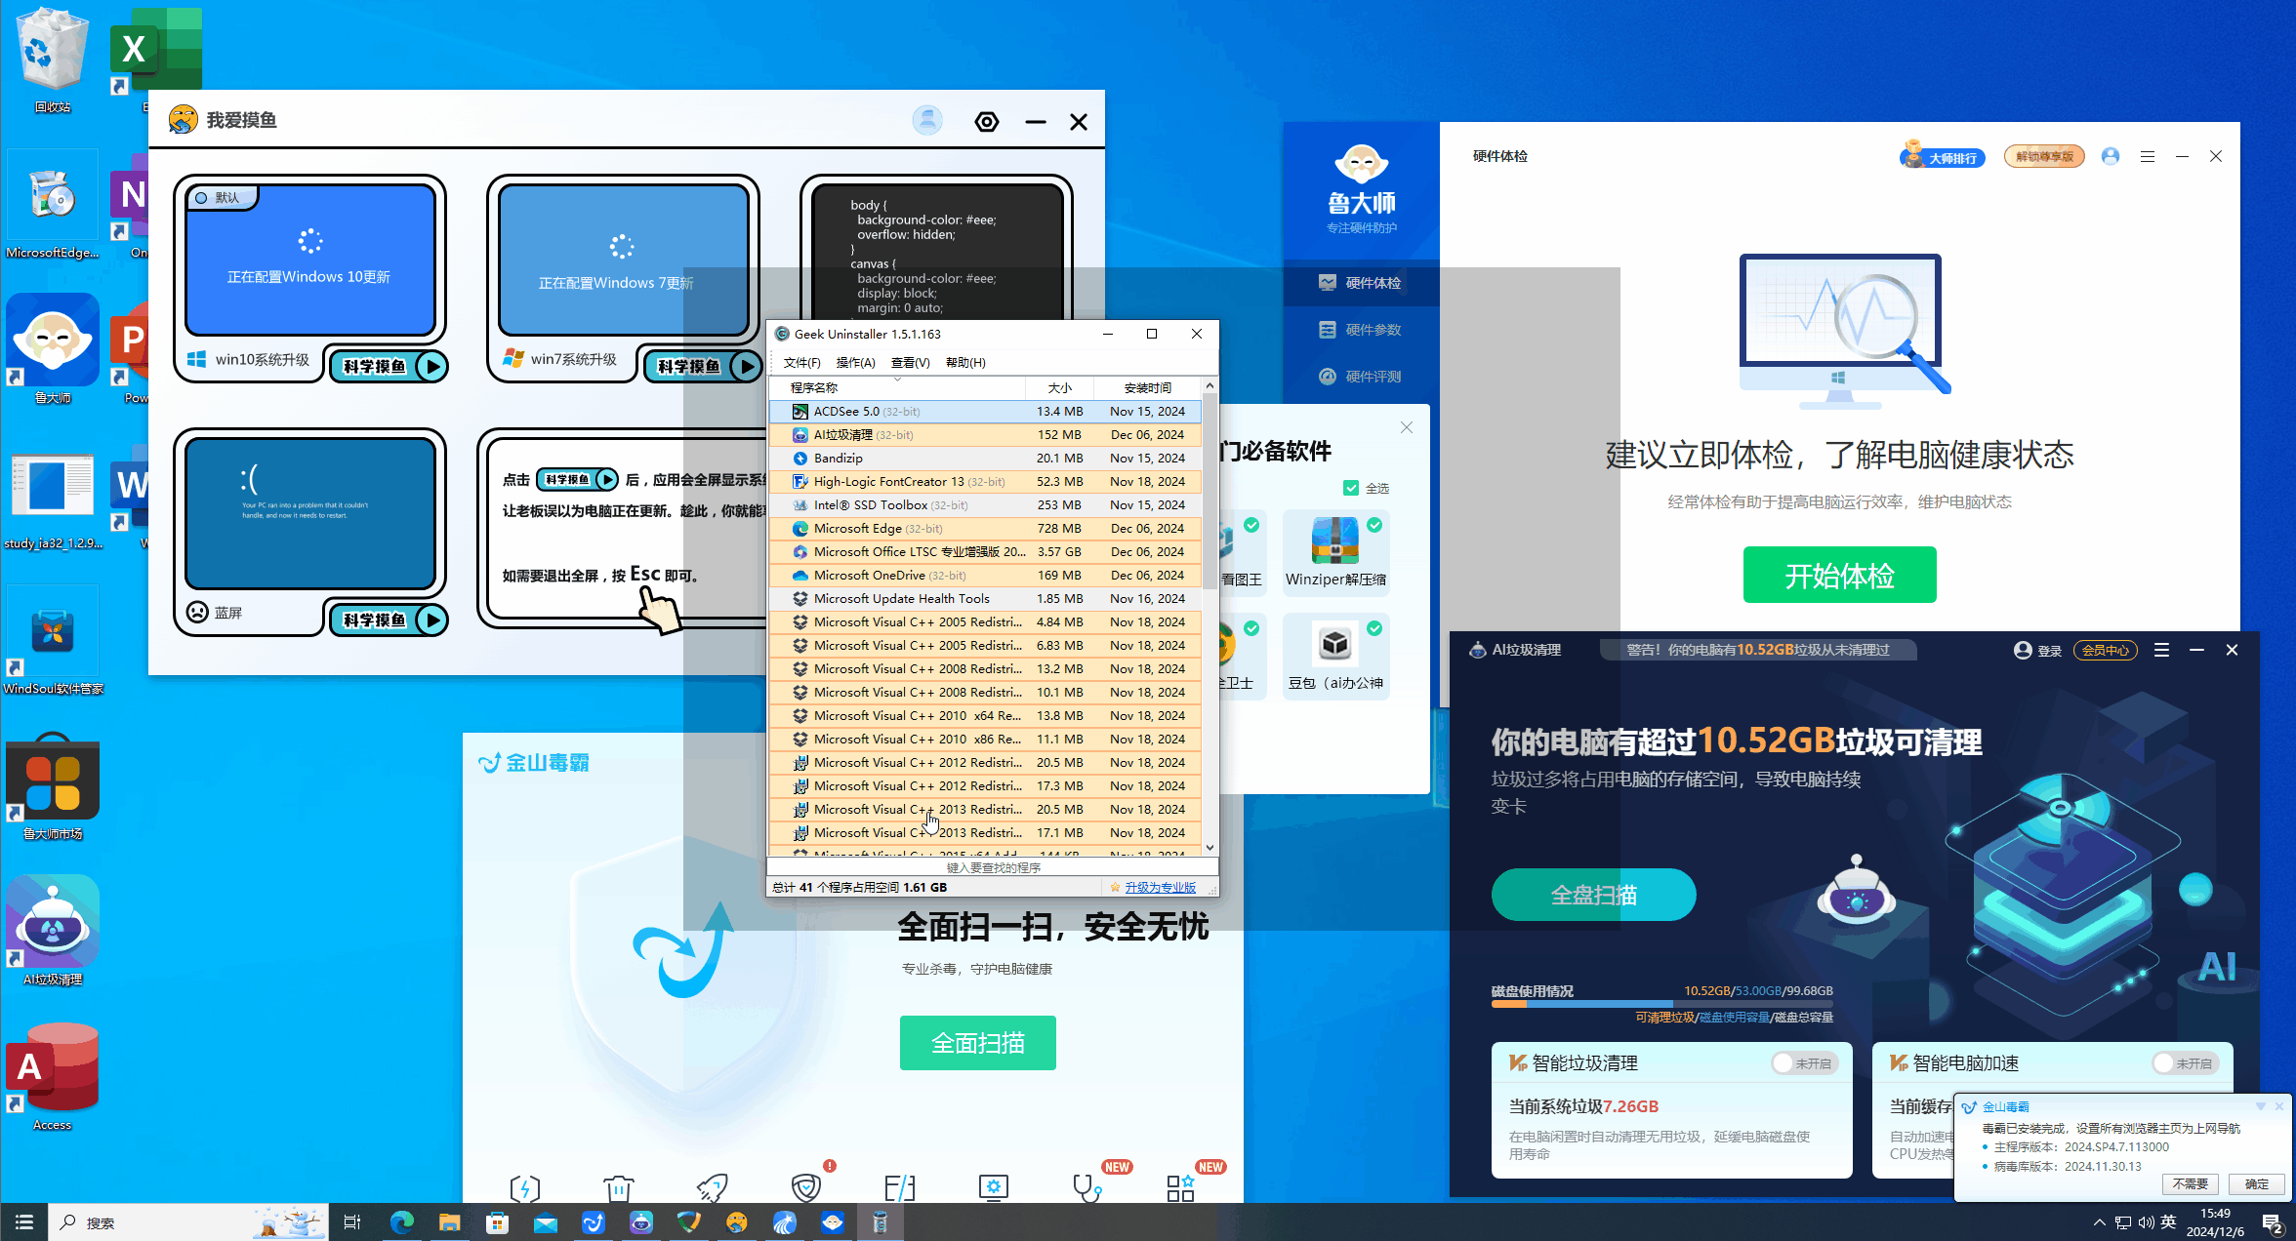Open 会员中心 in AI垃圾清理
Image resolution: width=2296 pixels, height=1241 pixels.
(2106, 651)
